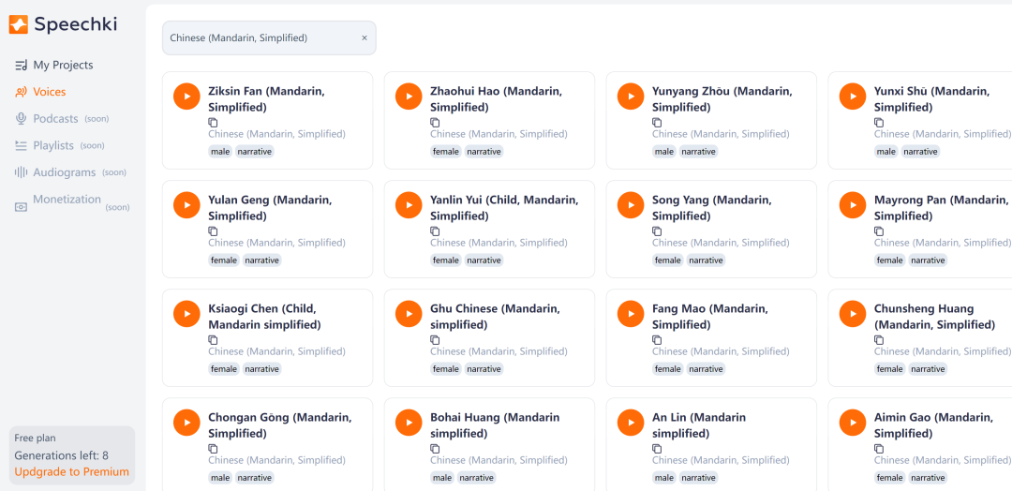The width and height of the screenshot is (1012, 491).
Task: Remove the Chinese (Mandarin, Simplified) language filter
Action: pos(365,38)
